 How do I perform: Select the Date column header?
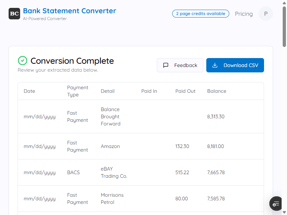(29, 91)
